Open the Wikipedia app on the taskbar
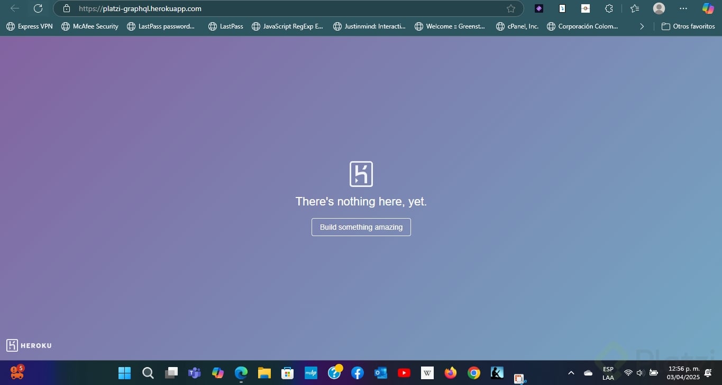The width and height of the screenshot is (722, 385). point(427,373)
